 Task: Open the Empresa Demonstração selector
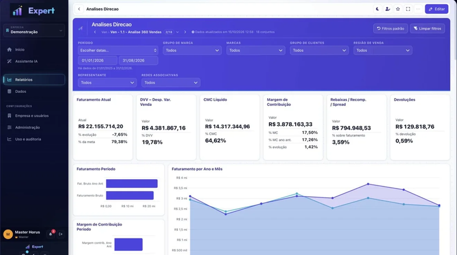34,30
